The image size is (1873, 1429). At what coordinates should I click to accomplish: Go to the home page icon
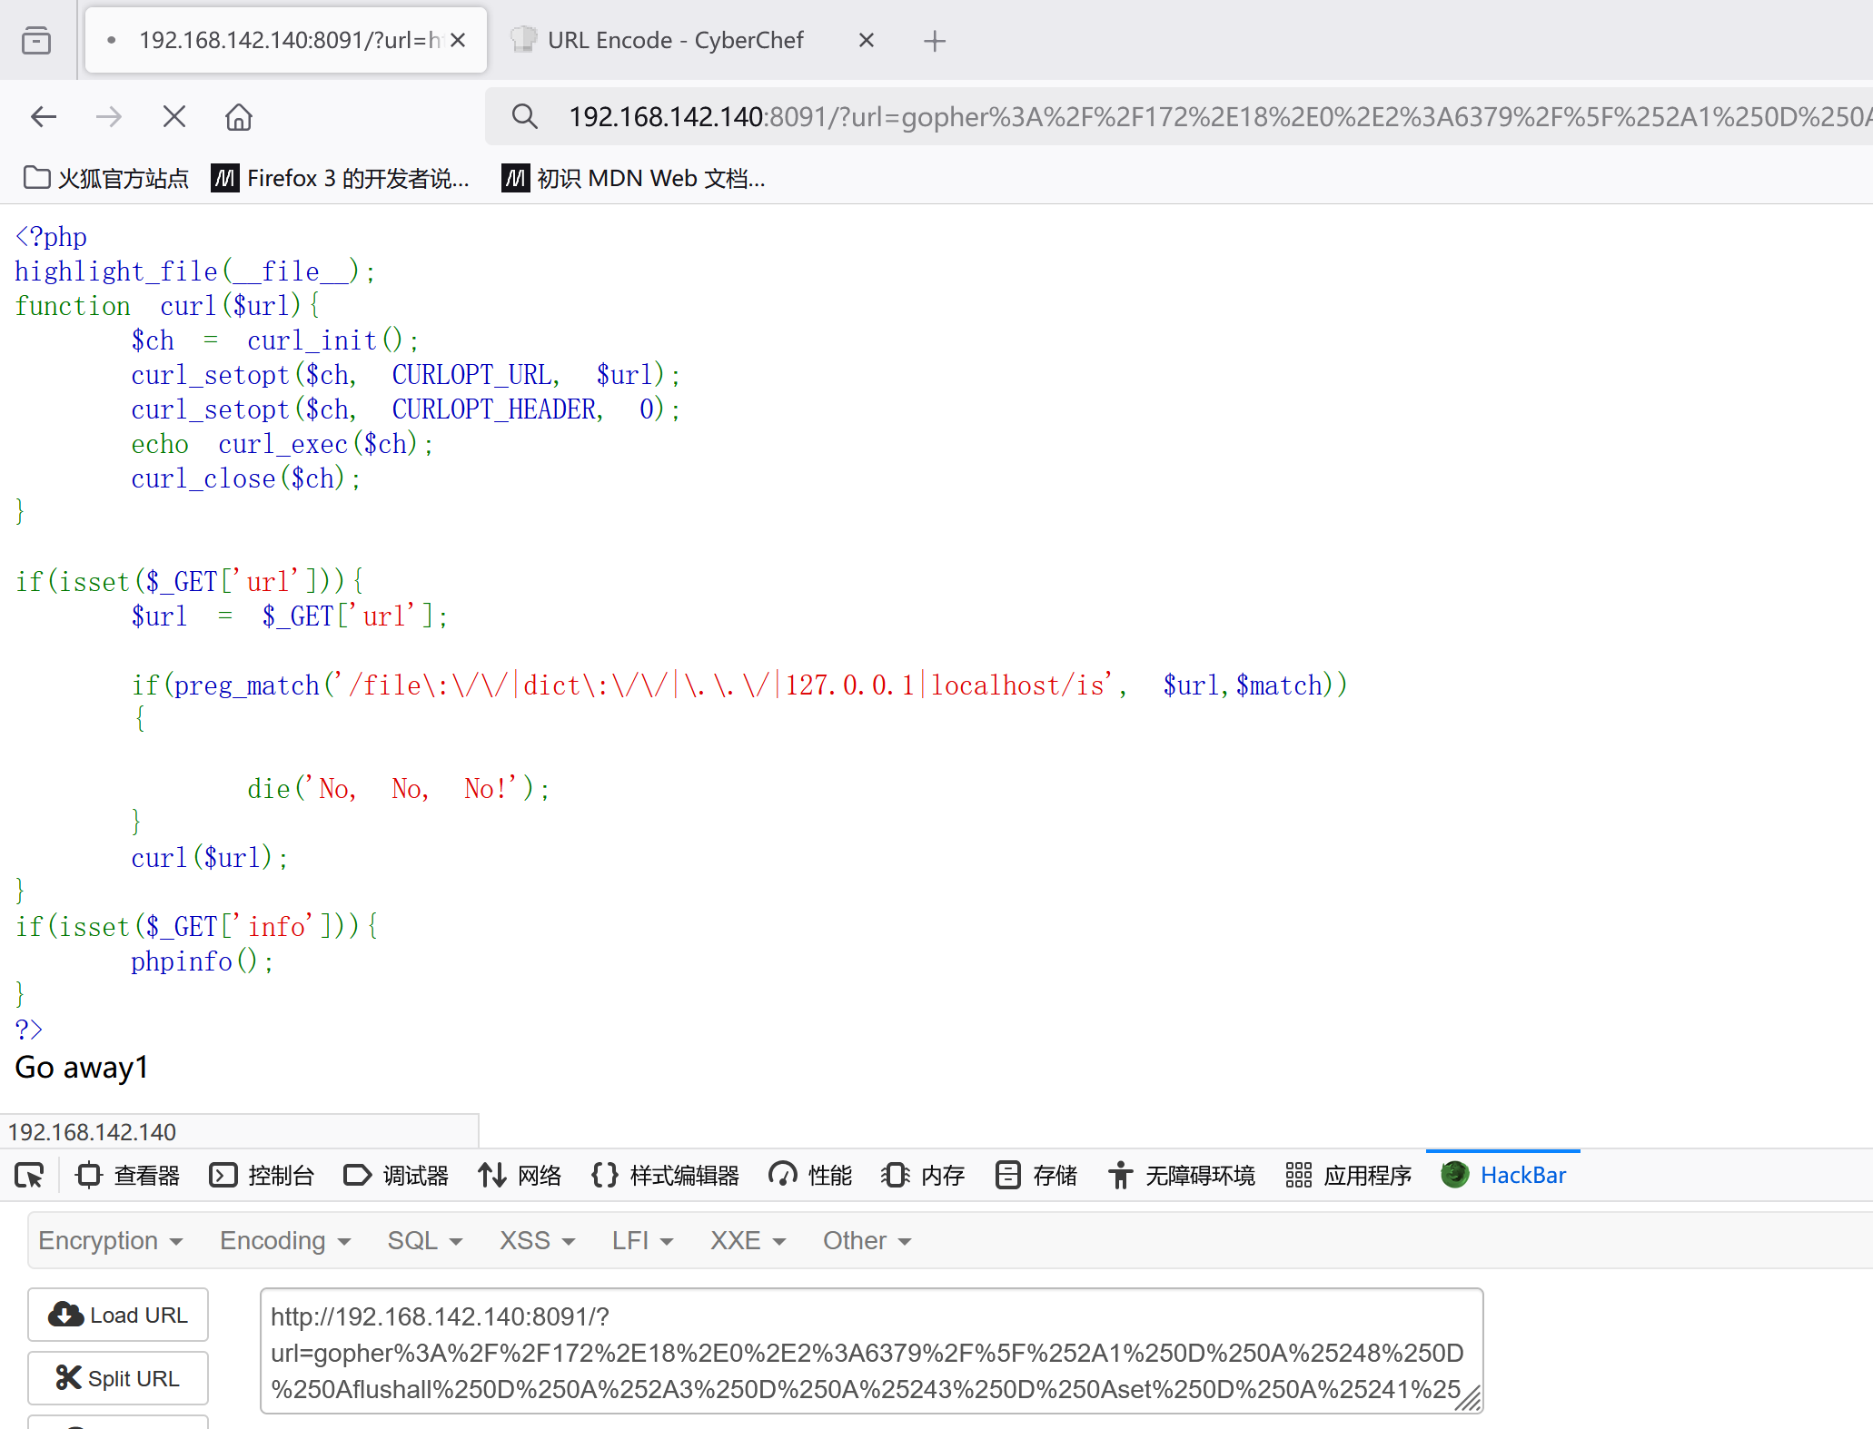click(239, 116)
